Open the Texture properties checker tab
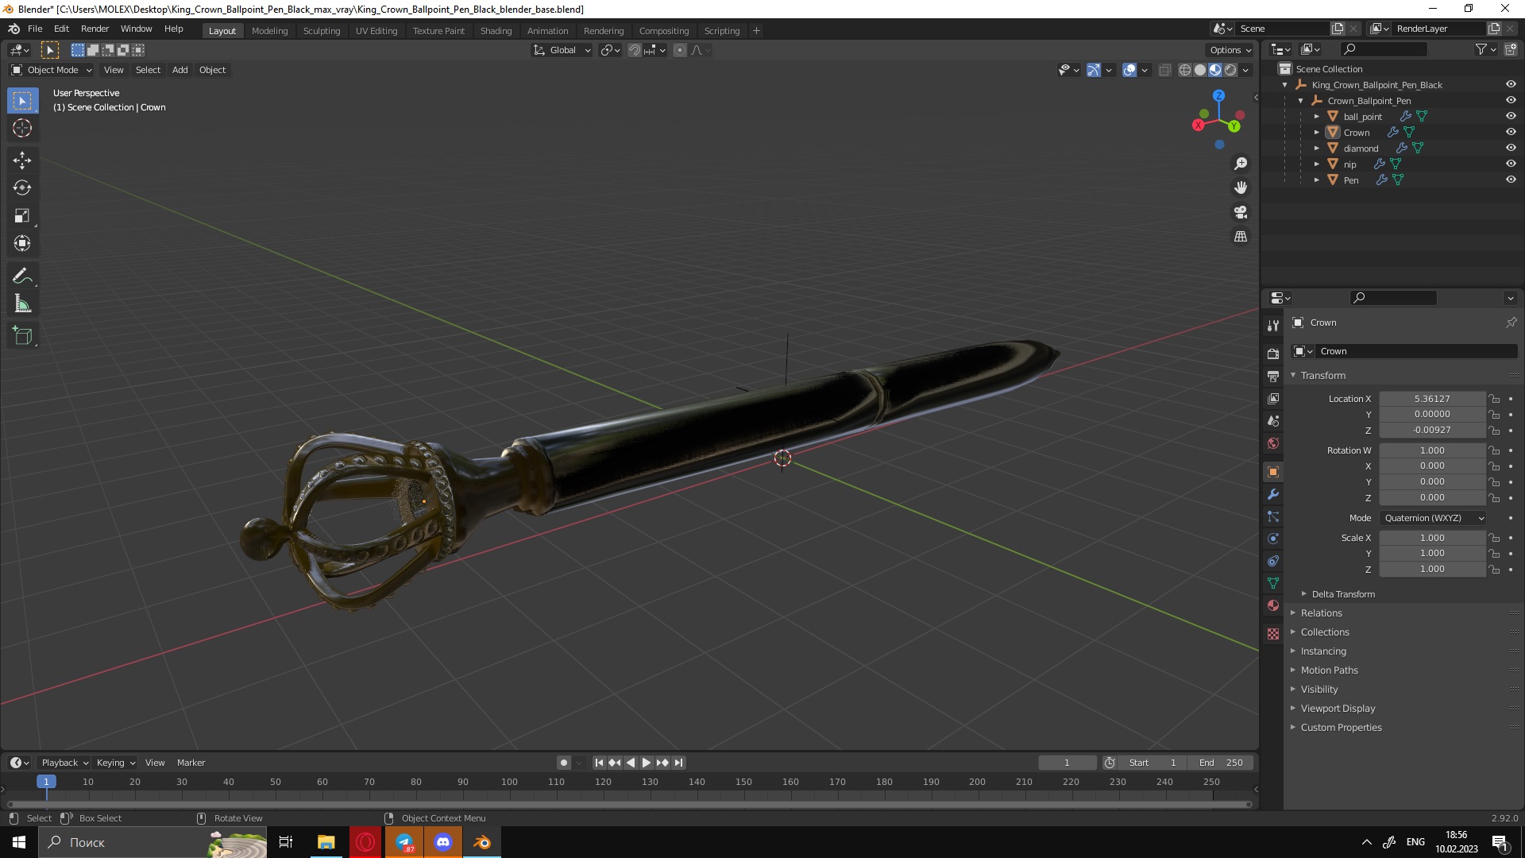The height and width of the screenshot is (858, 1525). (x=1273, y=634)
